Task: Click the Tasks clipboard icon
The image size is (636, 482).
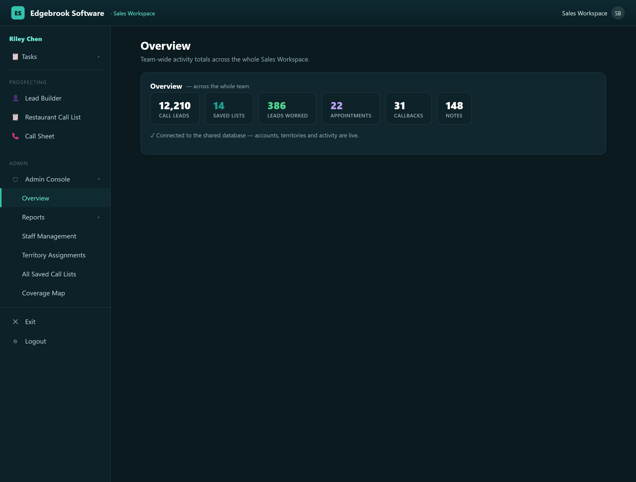Action: coord(15,57)
